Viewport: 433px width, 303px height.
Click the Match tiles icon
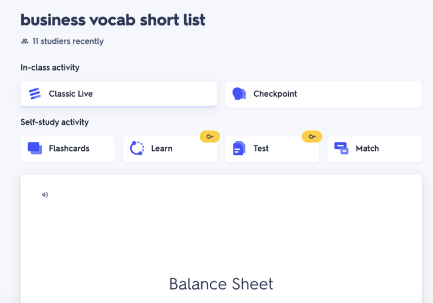pyautogui.click(x=341, y=148)
